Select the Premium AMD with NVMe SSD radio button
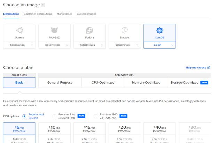Viewport: 214px width, 143px height. [96, 116]
